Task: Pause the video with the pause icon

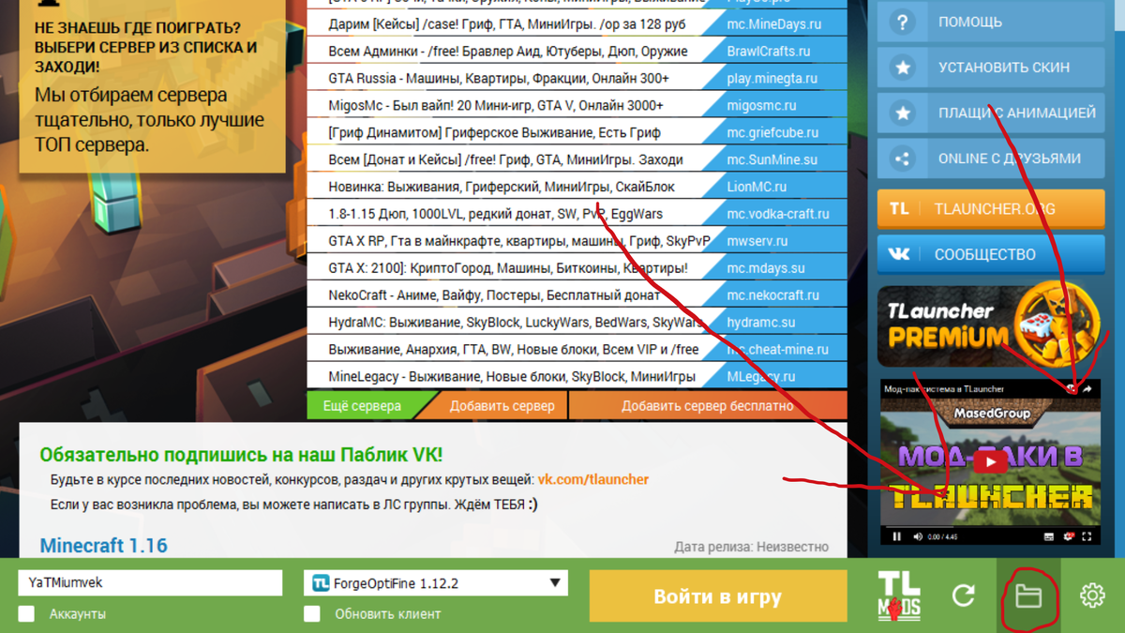Action: (896, 536)
